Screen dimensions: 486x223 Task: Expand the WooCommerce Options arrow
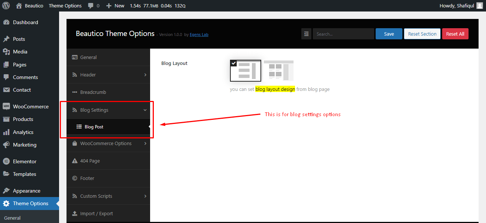(145, 143)
